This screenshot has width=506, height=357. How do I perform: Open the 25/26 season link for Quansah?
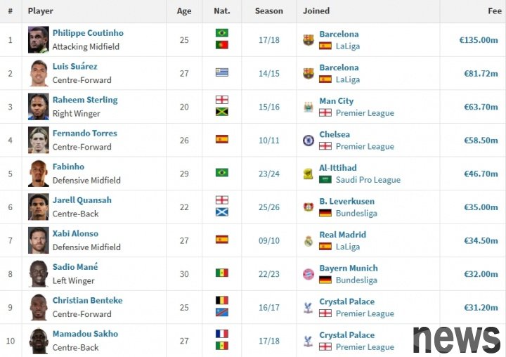coord(268,207)
